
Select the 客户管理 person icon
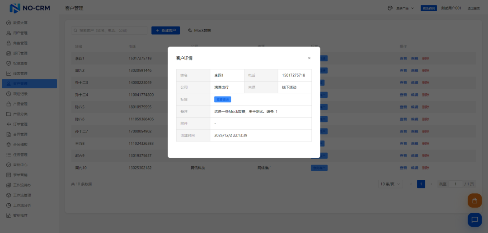coord(9,84)
